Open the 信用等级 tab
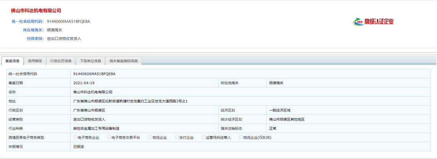Image resolution: width=437 pixels, height=159 pixels. click(35, 61)
